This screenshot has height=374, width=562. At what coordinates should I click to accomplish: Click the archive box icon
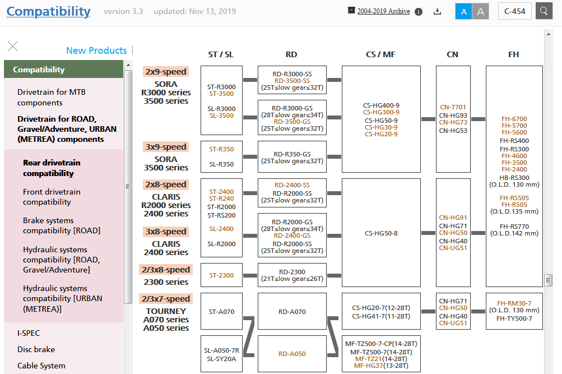click(351, 10)
